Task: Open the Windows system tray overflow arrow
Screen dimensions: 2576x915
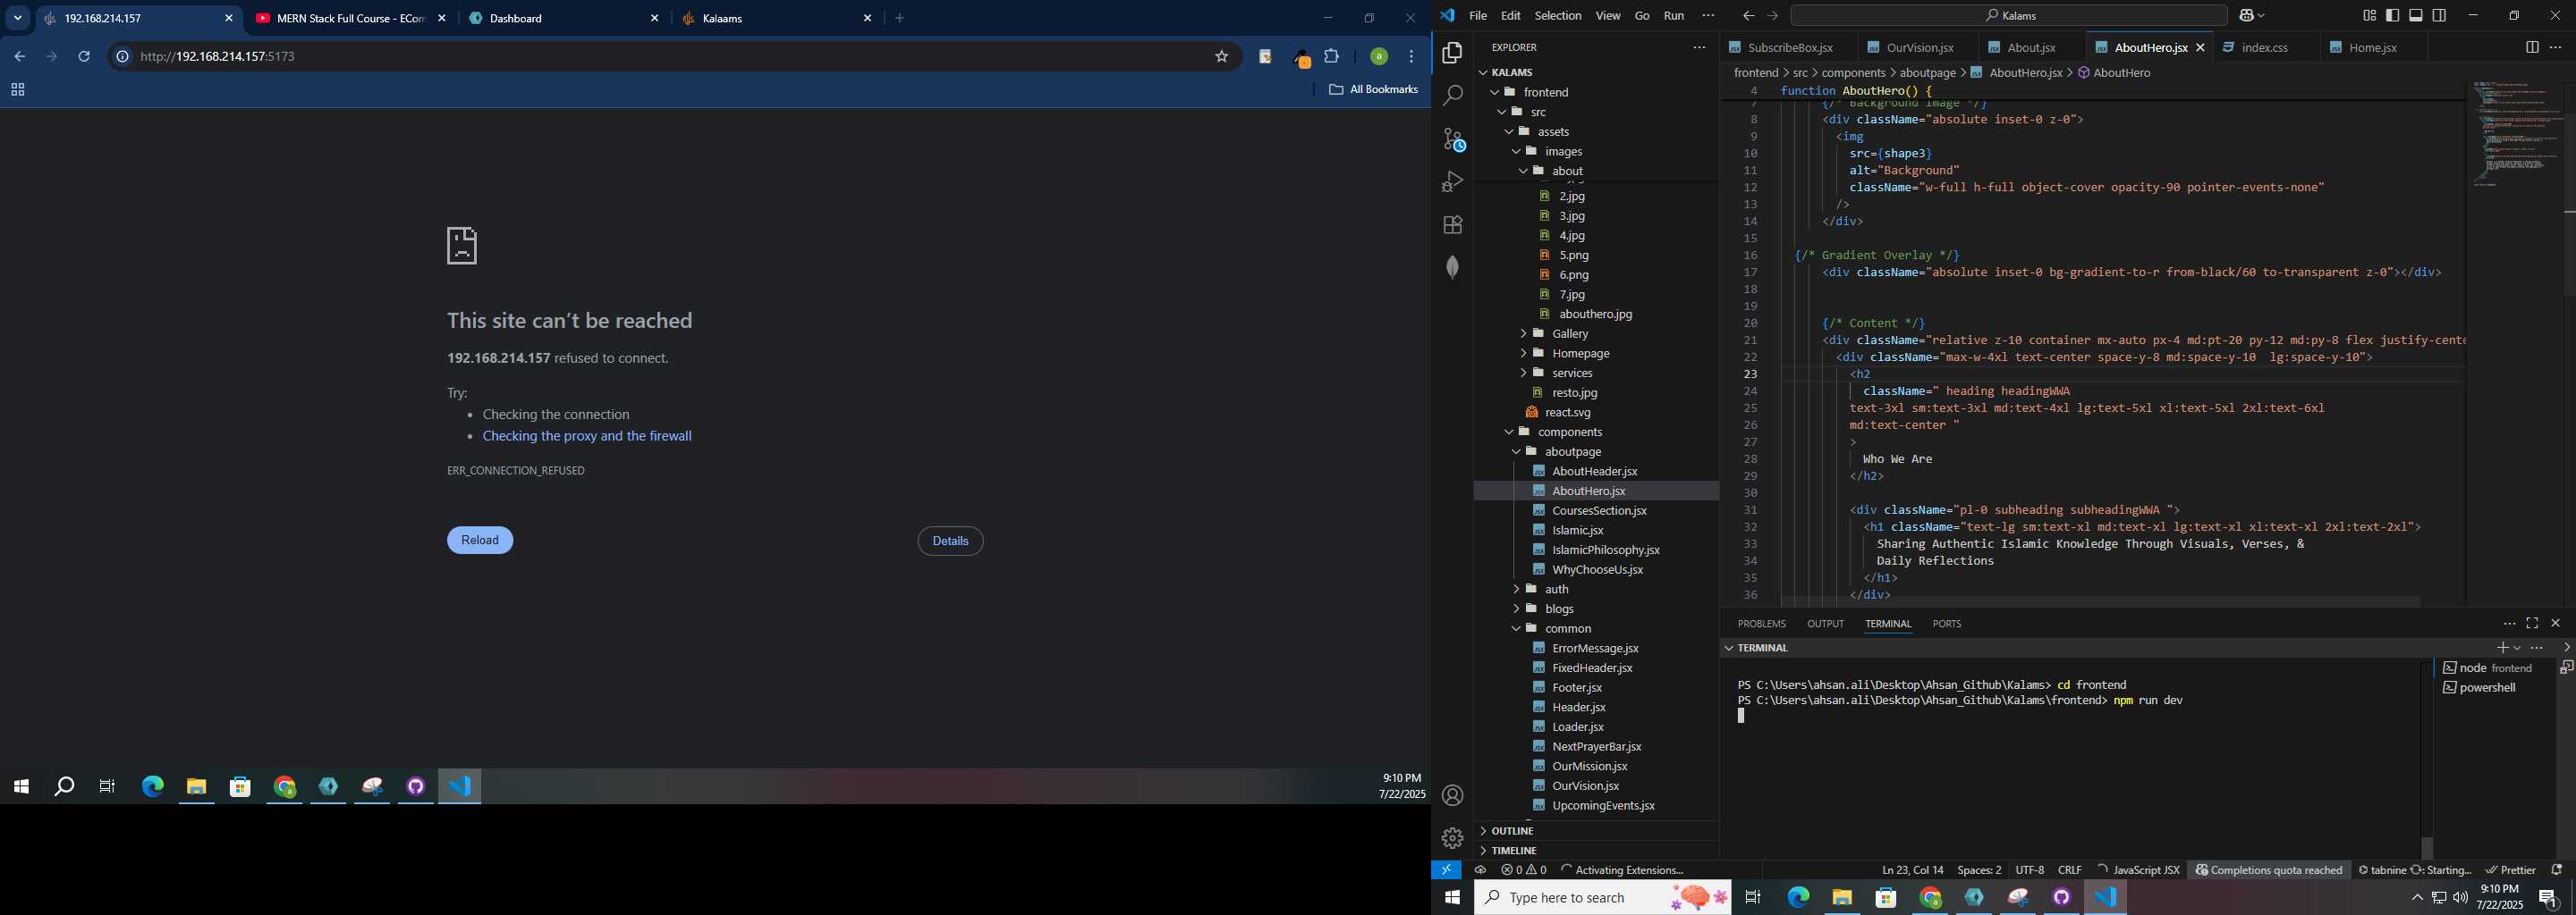Action: point(2417,898)
